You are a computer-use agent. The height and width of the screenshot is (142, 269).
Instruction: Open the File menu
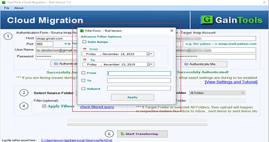pos(7,8)
